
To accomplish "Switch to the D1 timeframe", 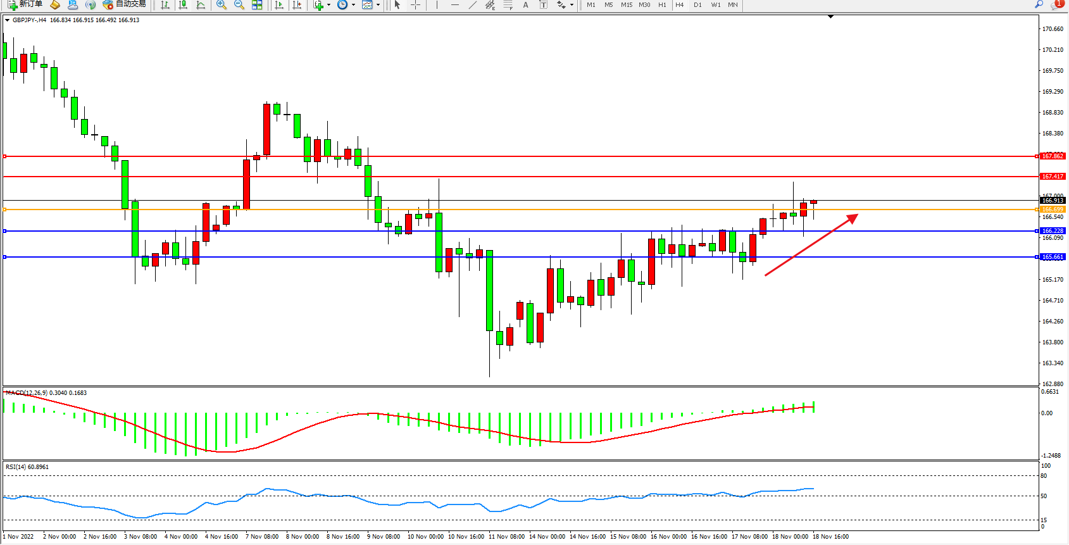I will [x=697, y=5].
